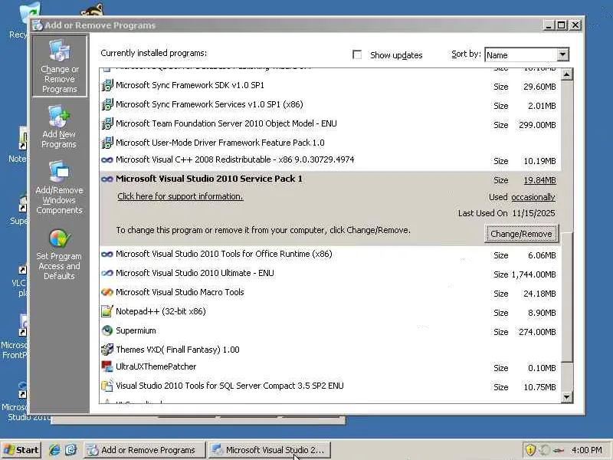This screenshot has height=460, width=613.
Task: Enable the Show updates checkbox
Action: pos(357,54)
